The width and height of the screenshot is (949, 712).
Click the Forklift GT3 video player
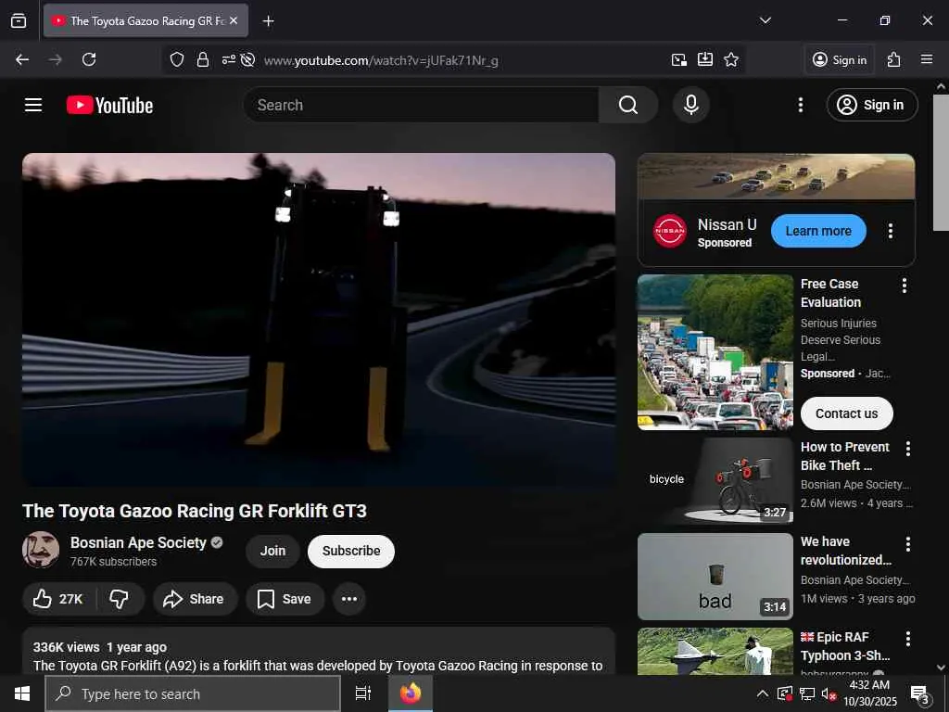[x=319, y=320]
